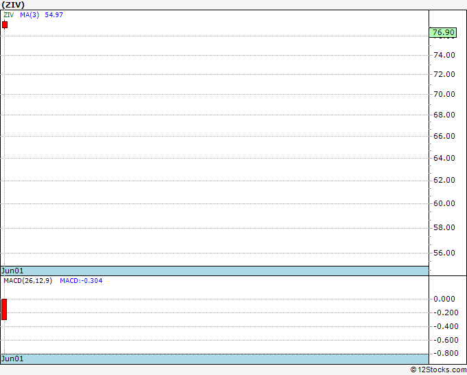Click the Jun01 date on price chart axis

pyautogui.click(x=12, y=271)
